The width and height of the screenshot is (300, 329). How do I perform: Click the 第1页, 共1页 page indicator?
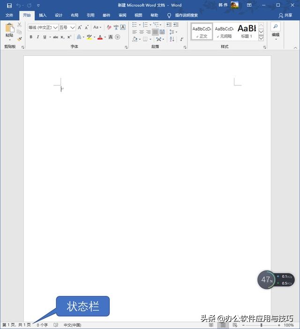(x=16, y=325)
